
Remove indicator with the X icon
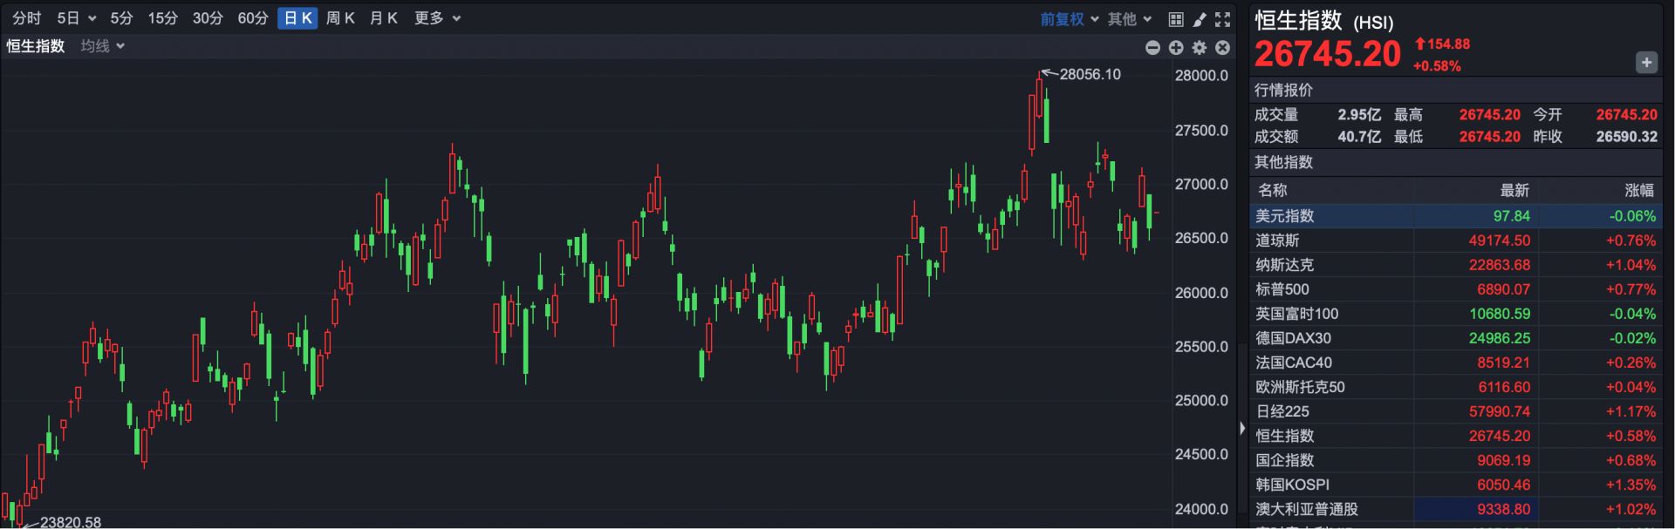1223,48
